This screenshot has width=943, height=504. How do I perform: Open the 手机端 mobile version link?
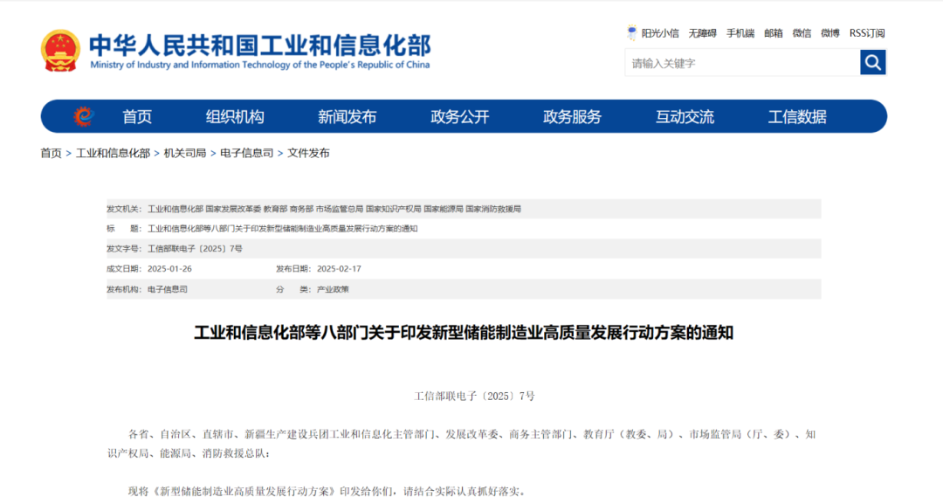[740, 33]
